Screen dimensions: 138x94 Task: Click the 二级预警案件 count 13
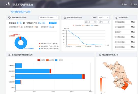[x=35, y=27]
